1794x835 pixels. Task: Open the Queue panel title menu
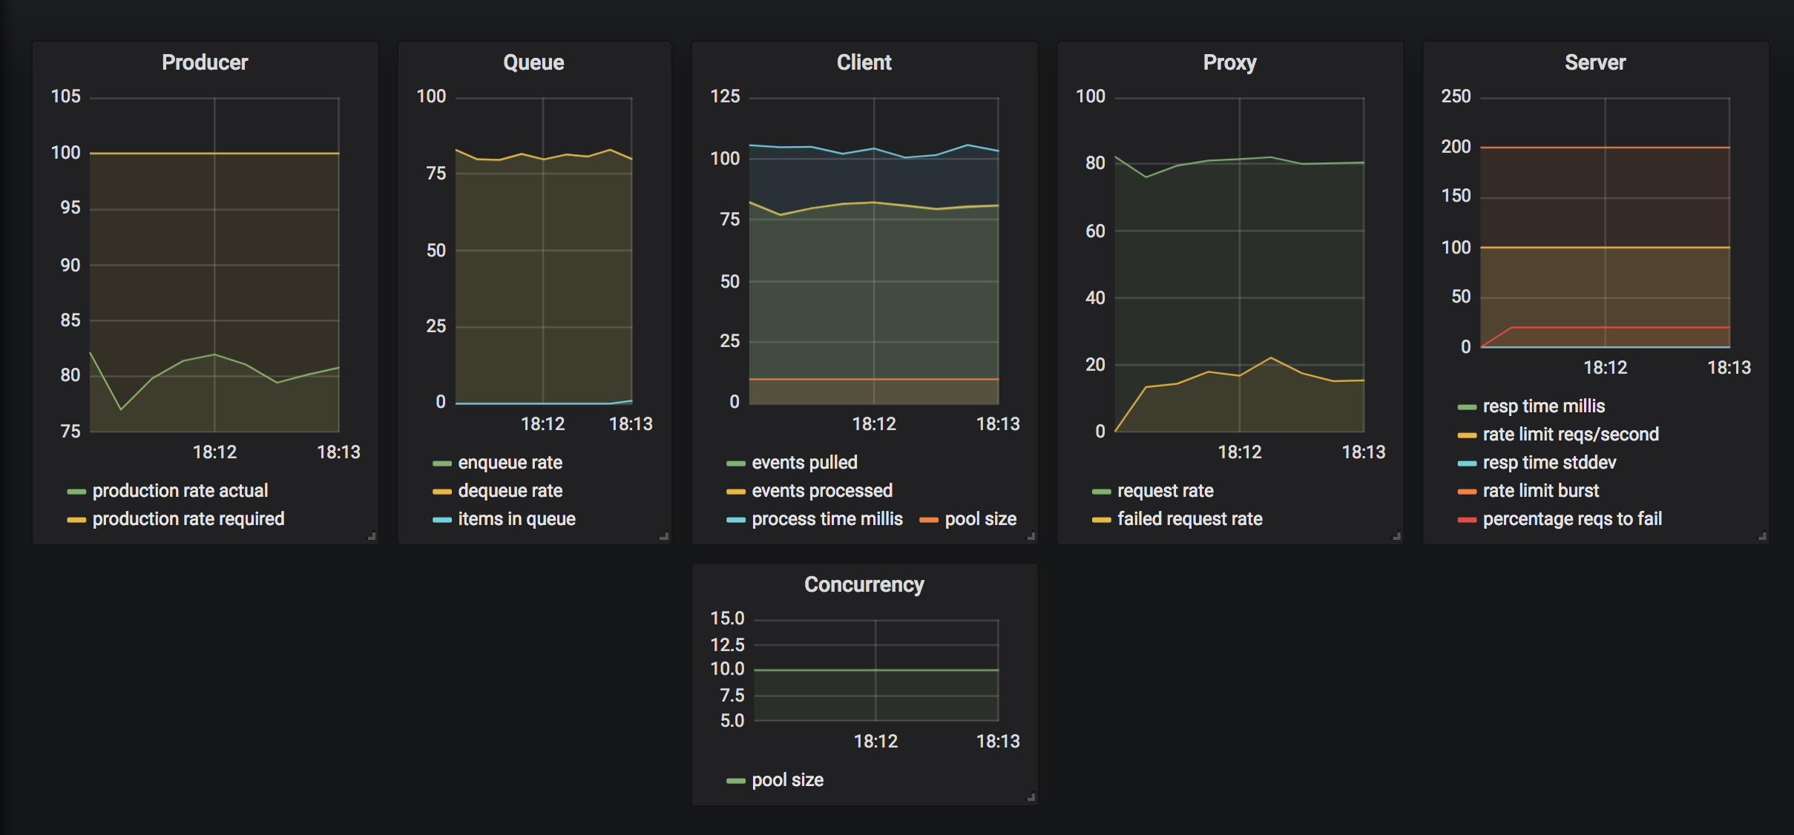pos(533,62)
